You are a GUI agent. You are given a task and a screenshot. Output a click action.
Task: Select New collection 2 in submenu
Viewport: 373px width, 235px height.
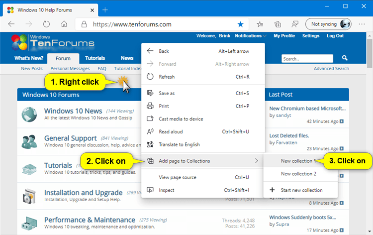(x=300, y=174)
